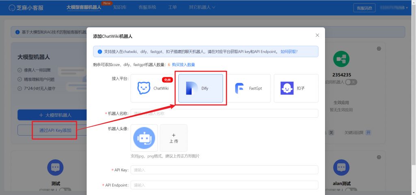The image size is (416, 195).
Task: Click the blue 测试 chat robot icon
Action: click(x=55, y=168)
